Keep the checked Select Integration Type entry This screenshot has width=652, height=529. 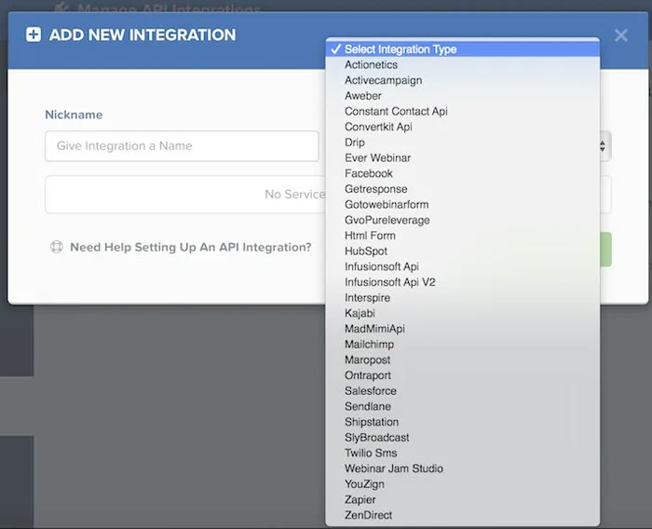[462, 49]
